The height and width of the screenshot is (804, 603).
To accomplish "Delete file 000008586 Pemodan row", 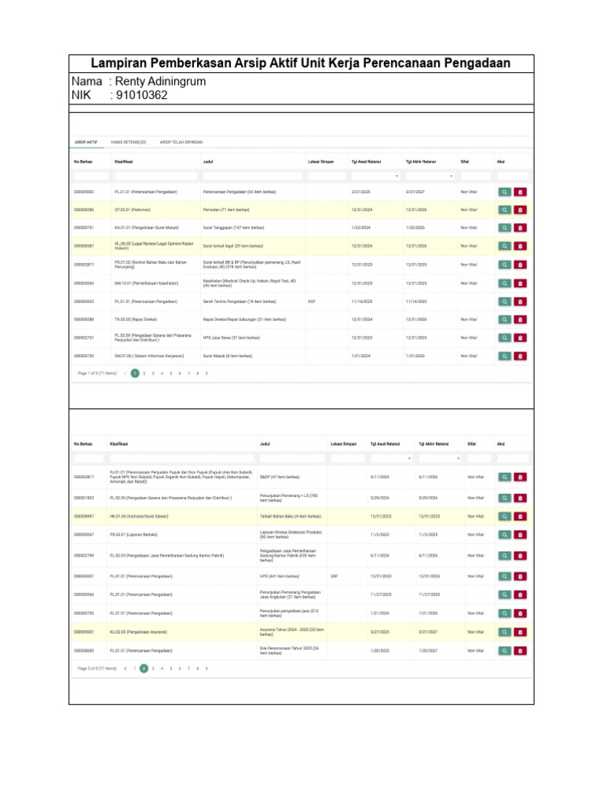I will pyautogui.click(x=520, y=210).
